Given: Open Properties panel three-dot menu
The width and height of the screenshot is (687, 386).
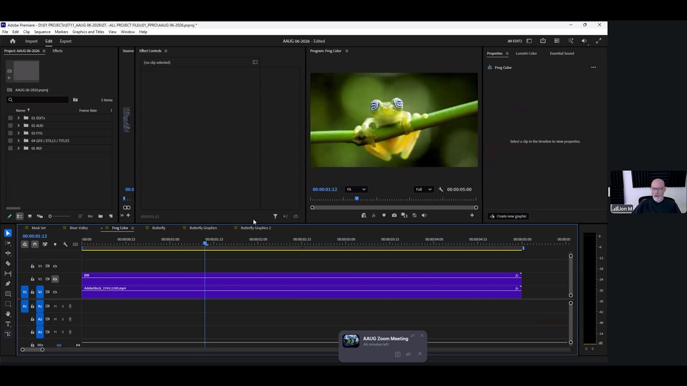Looking at the screenshot, I should tap(593, 68).
